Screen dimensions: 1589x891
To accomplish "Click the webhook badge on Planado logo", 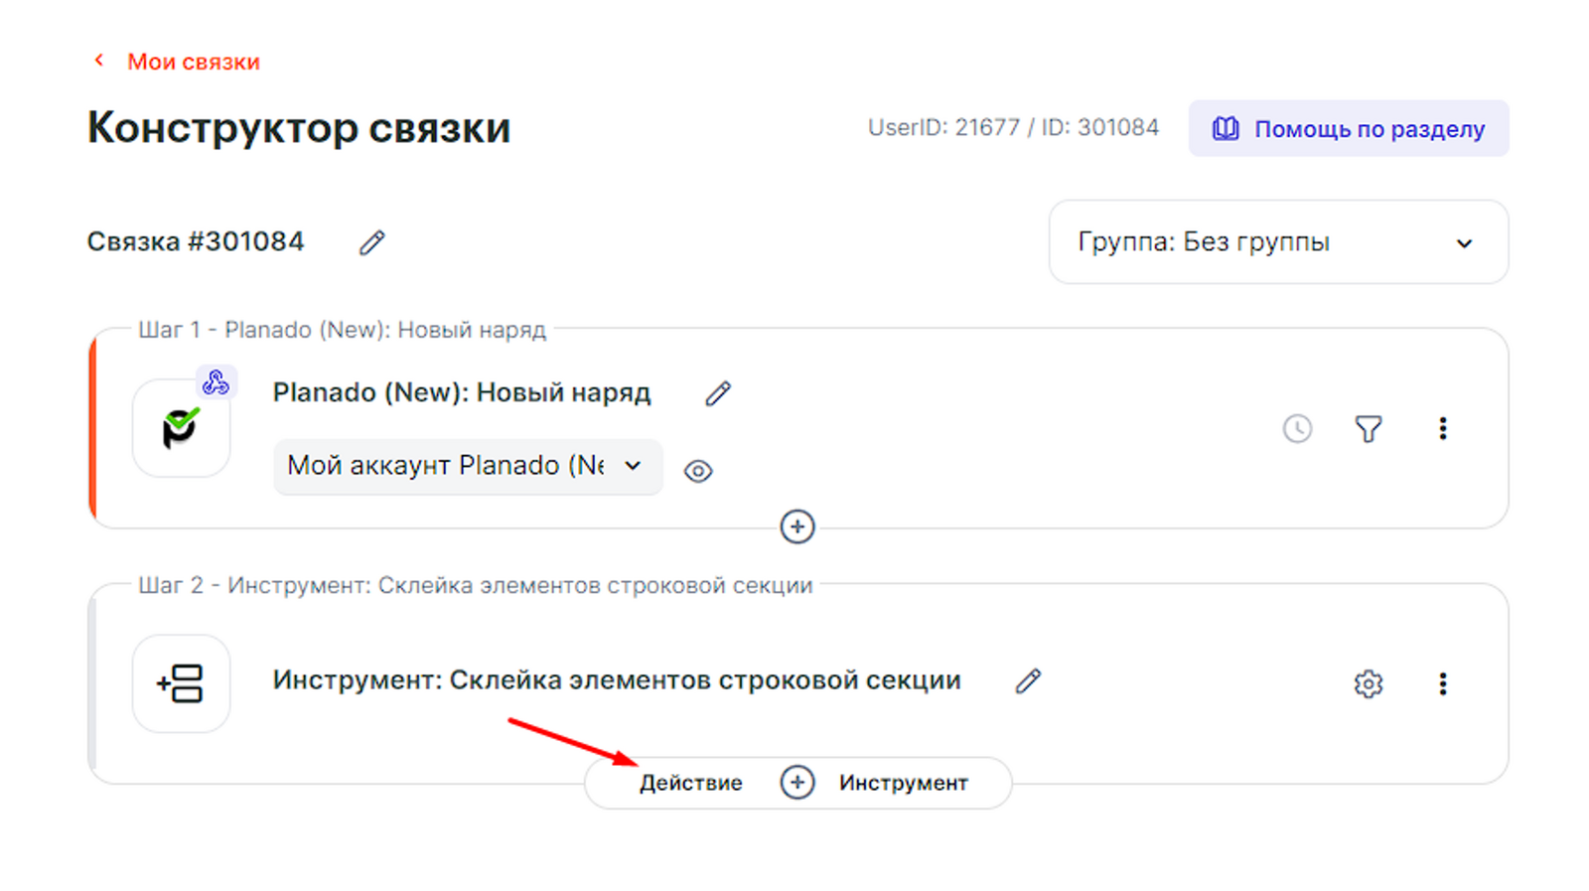I will pyautogui.click(x=216, y=382).
